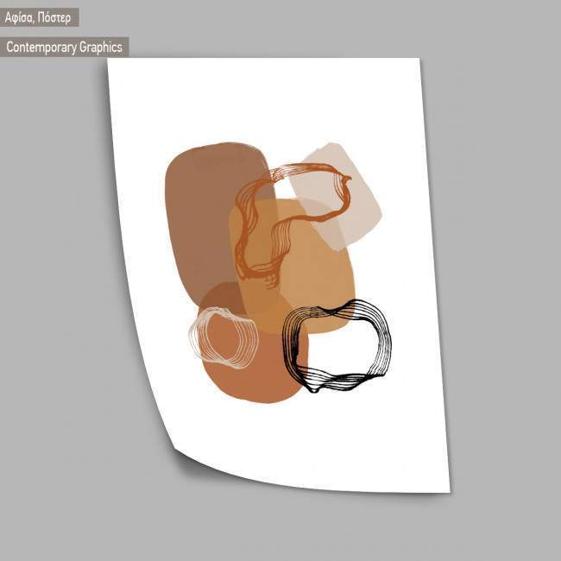Click the top-left corner of the poster sheet
The image size is (561, 561).
[110, 62]
